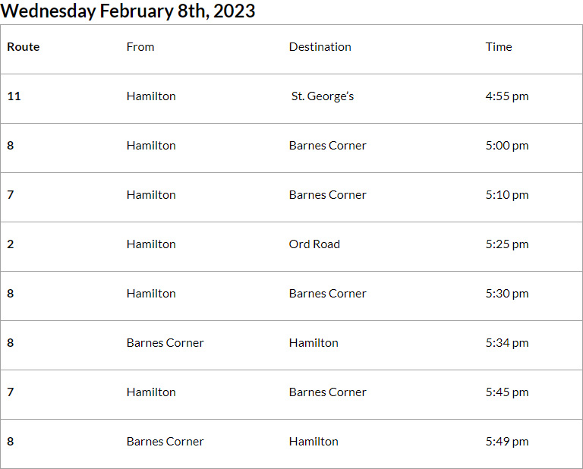The height and width of the screenshot is (469, 583).
Task: Click the 4:55 pm time cell
Action: (x=507, y=96)
